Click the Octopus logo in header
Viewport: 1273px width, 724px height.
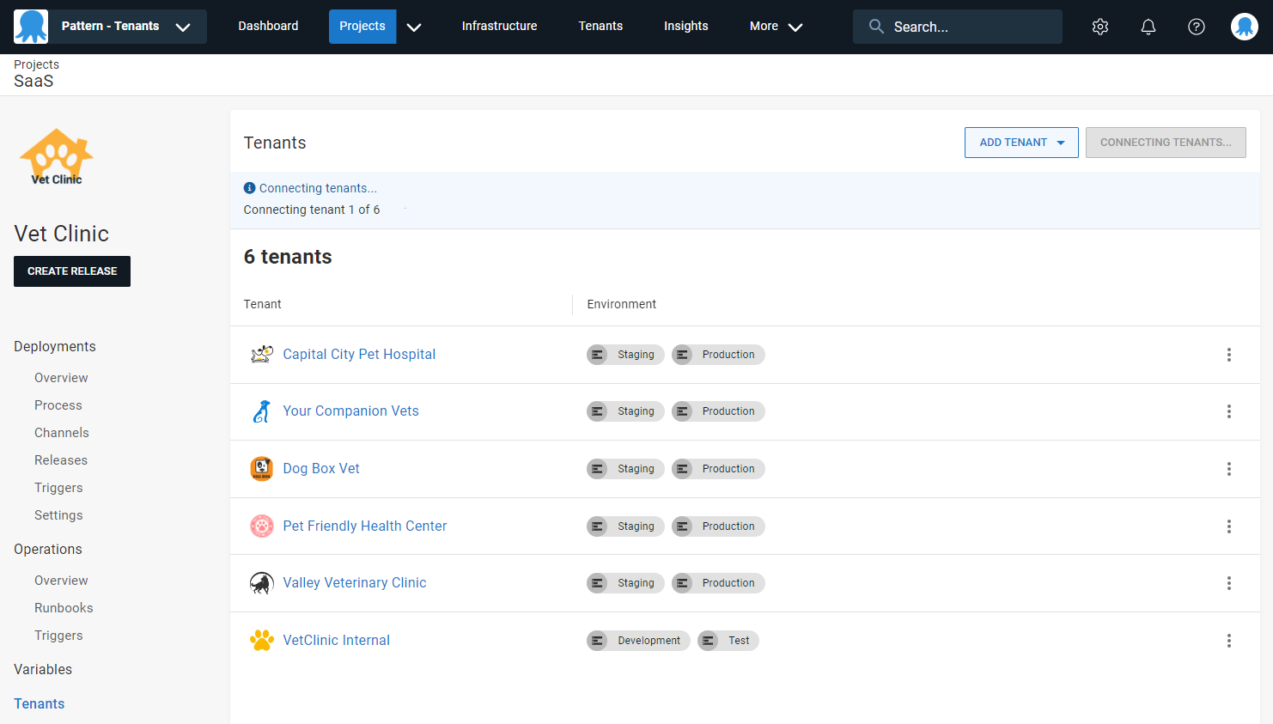(31, 27)
